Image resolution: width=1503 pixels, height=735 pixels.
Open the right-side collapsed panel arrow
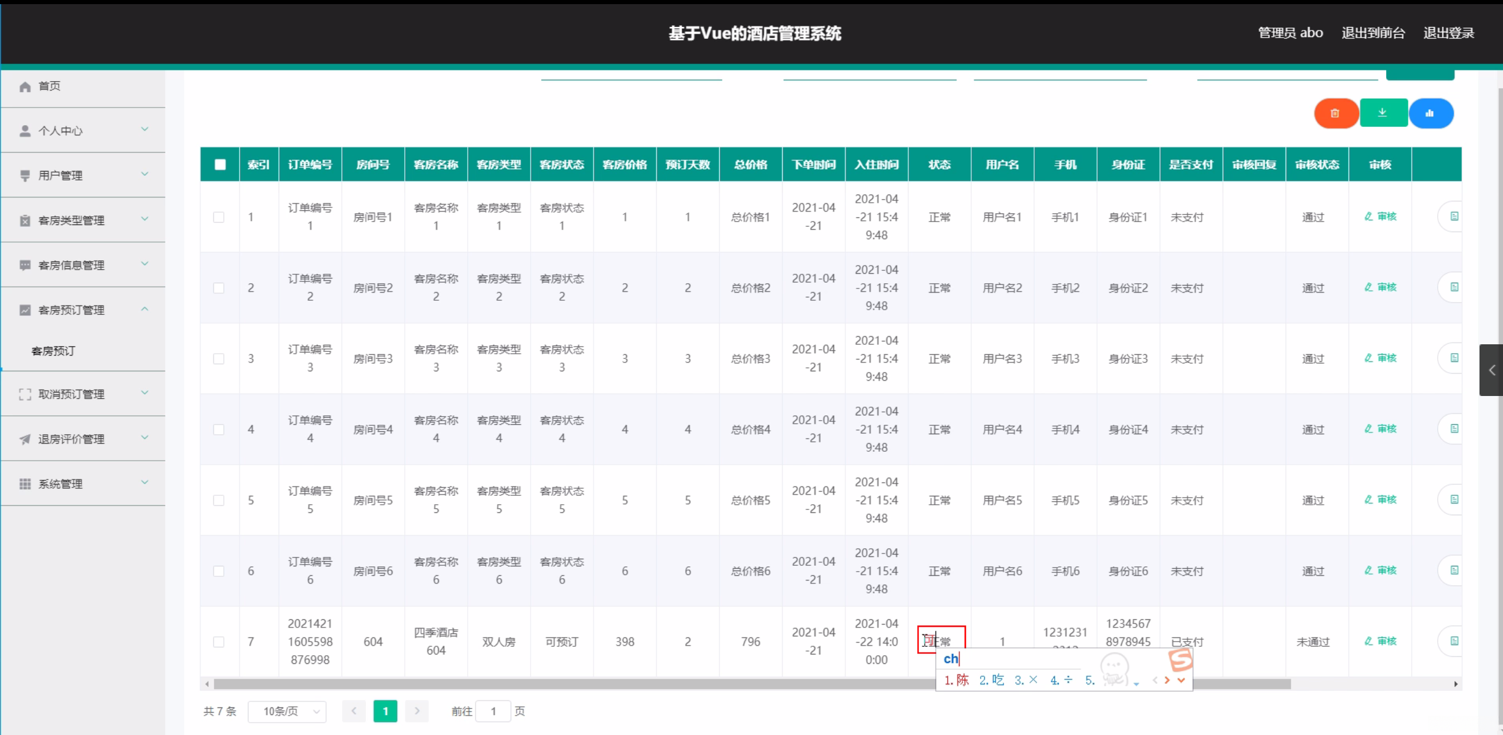tap(1491, 370)
